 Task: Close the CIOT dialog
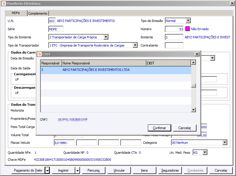pos(197,54)
